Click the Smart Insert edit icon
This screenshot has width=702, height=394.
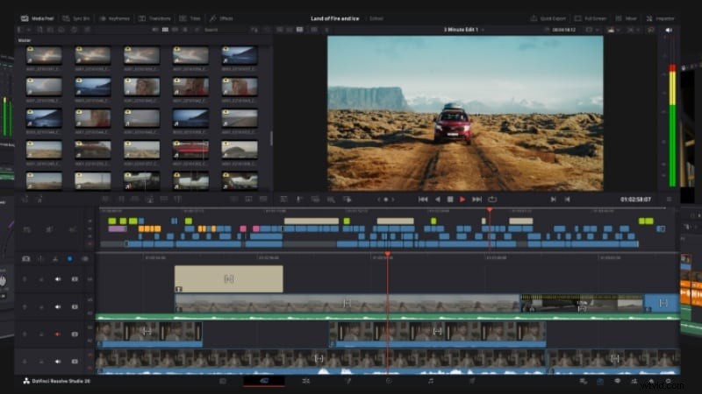pyautogui.click(x=105, y=200)
